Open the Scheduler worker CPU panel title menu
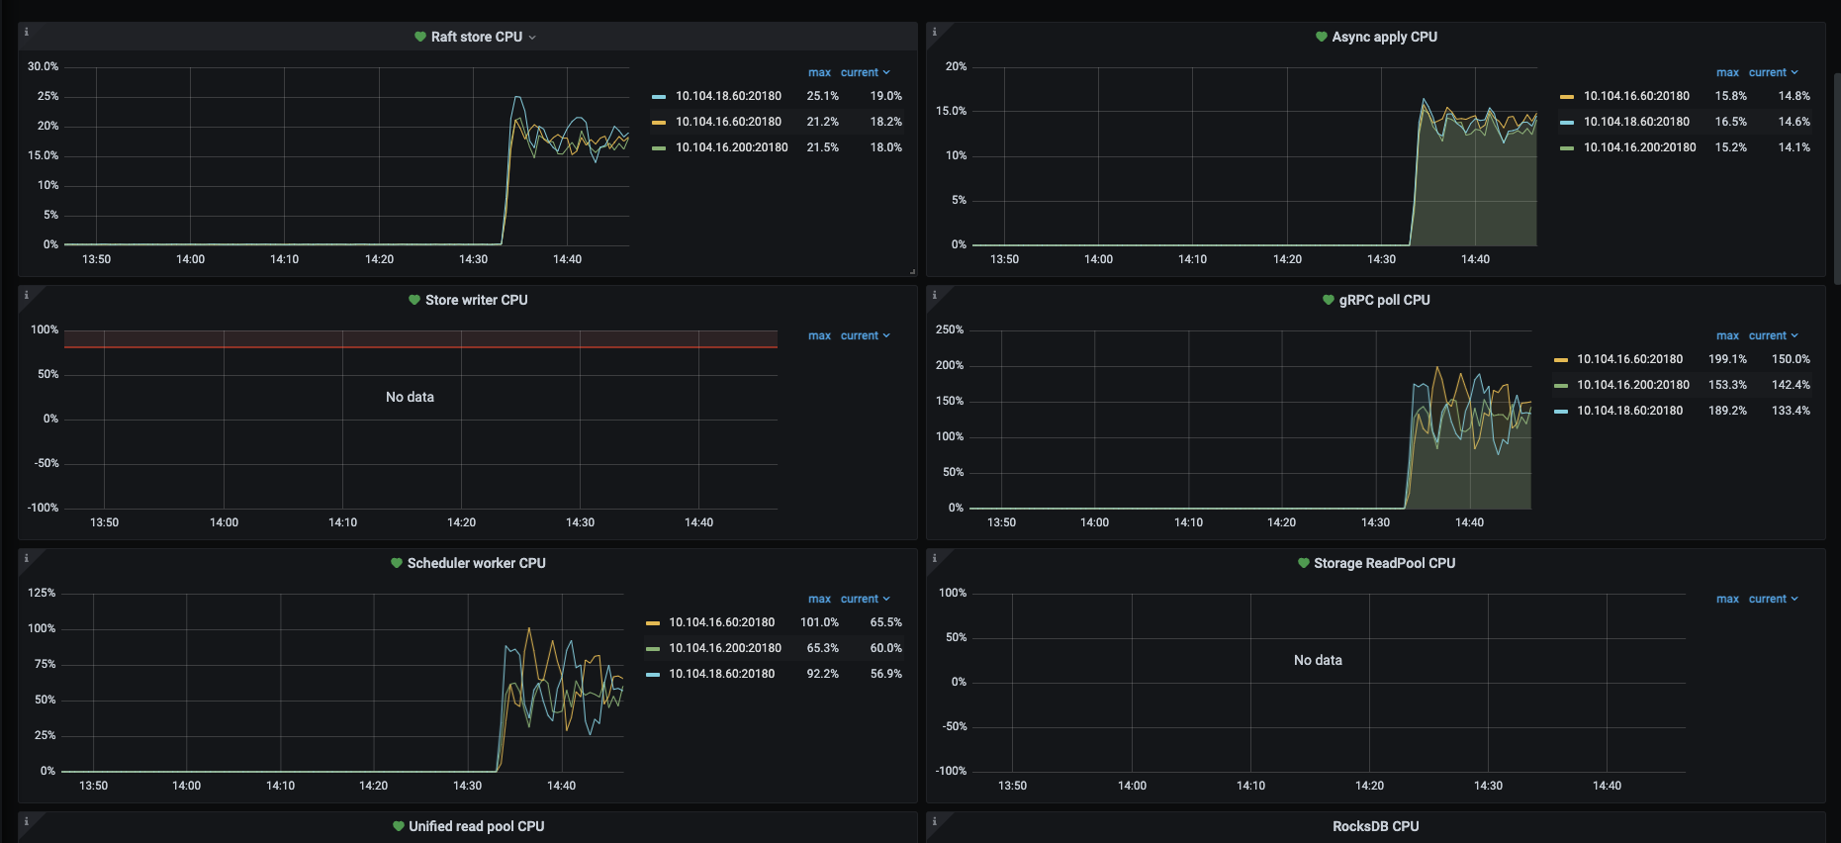Viewport: 1841px width, 843px height. pos(476,563)
